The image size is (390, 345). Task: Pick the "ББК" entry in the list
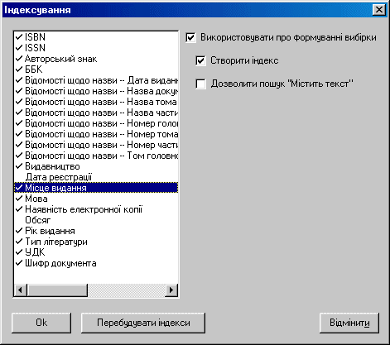click(96, 69)
